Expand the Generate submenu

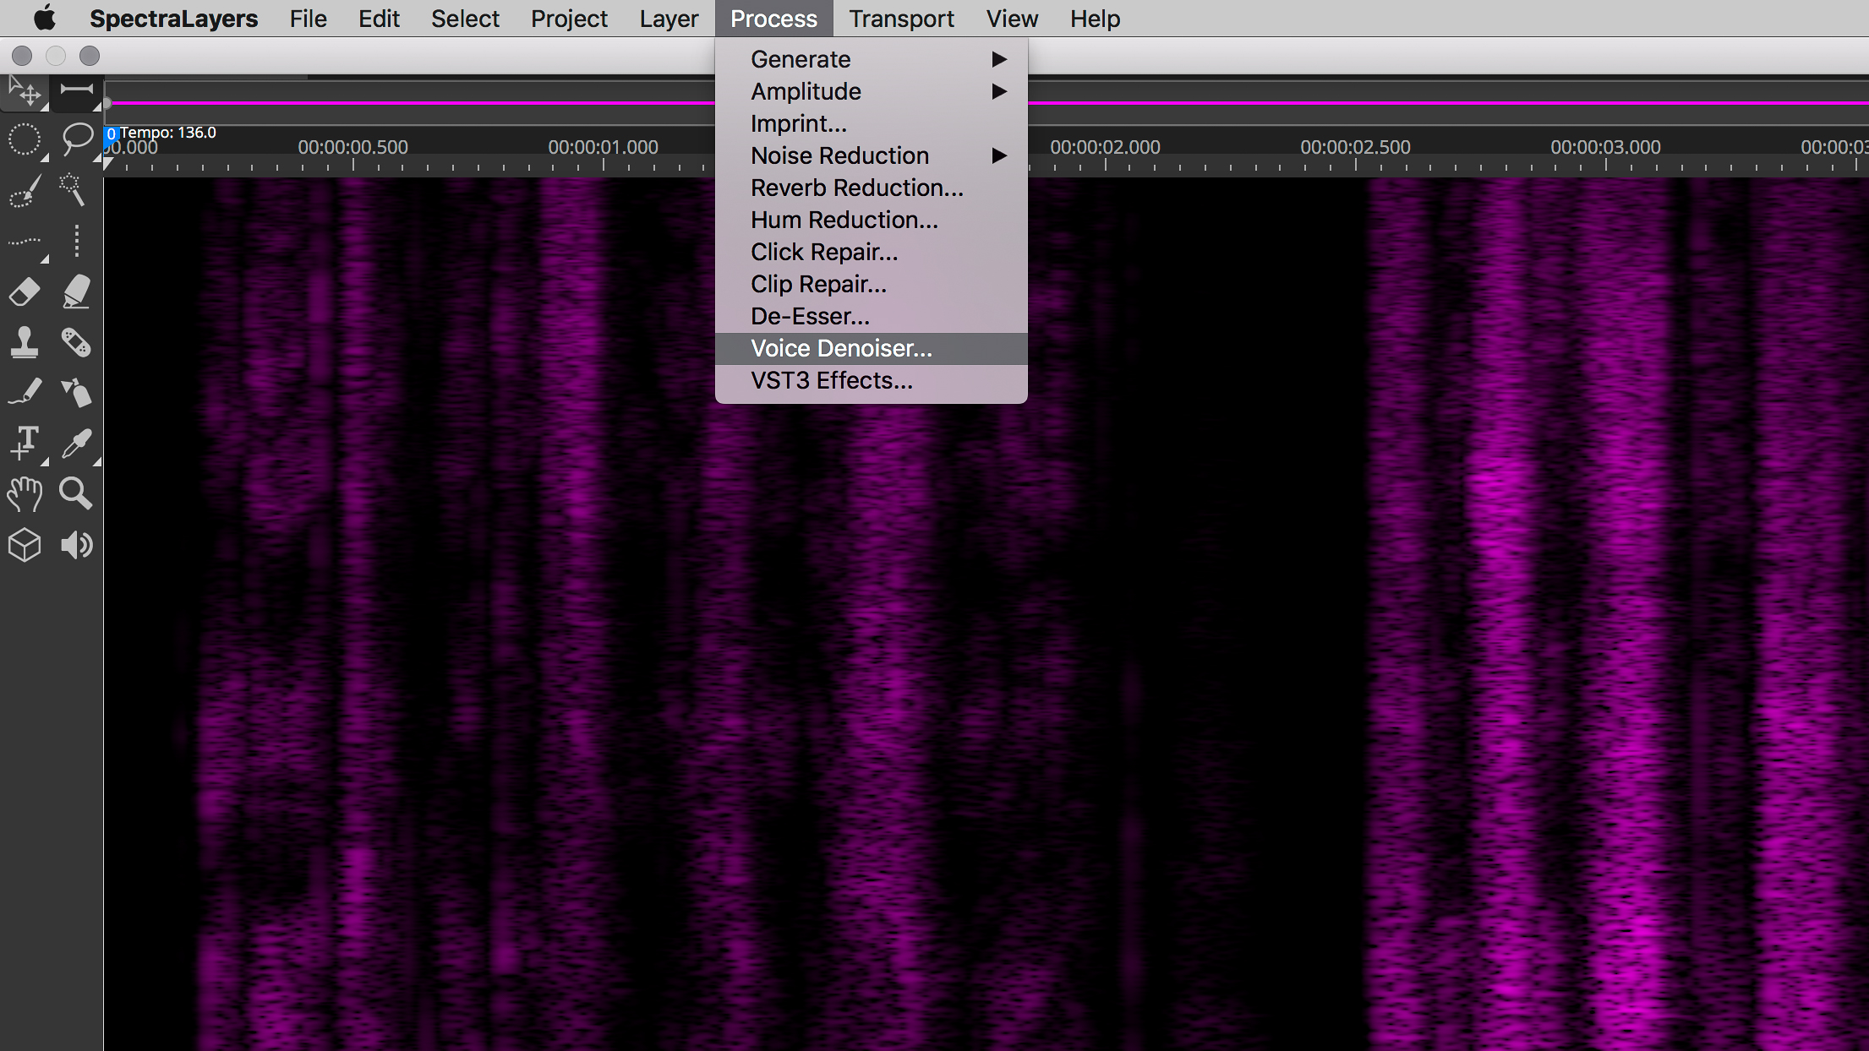[x=800, y=59]
